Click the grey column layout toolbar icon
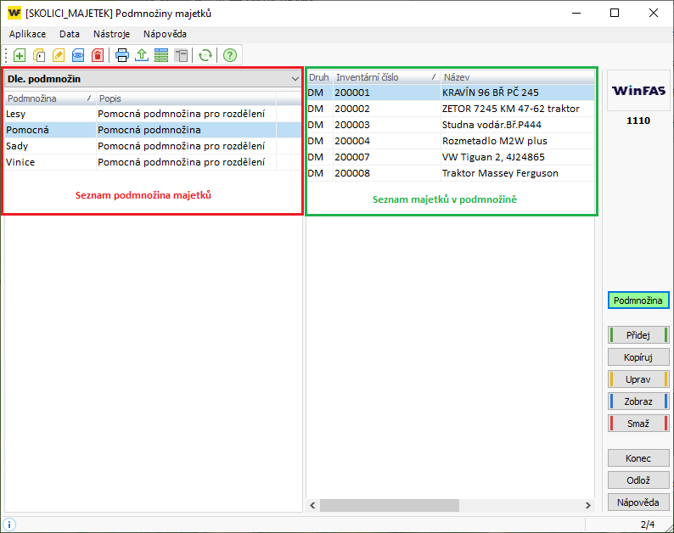 click(x=181, y=55)
